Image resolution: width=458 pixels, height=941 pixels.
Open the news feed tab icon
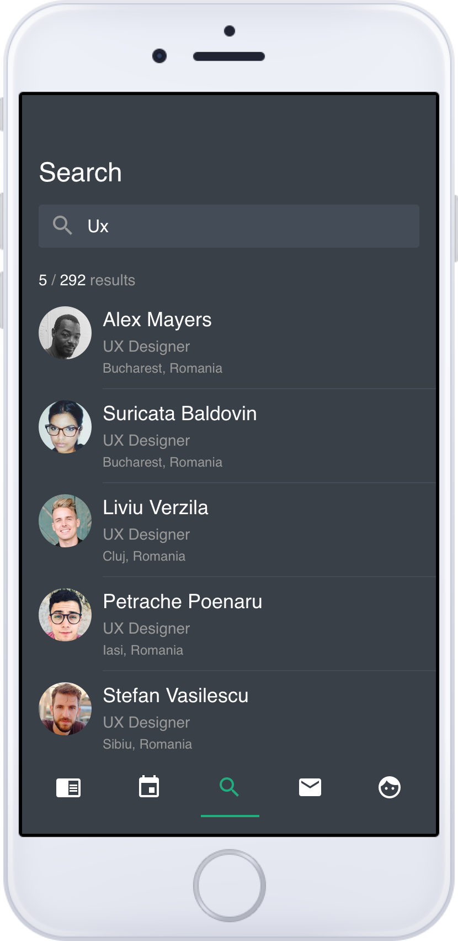68,787
